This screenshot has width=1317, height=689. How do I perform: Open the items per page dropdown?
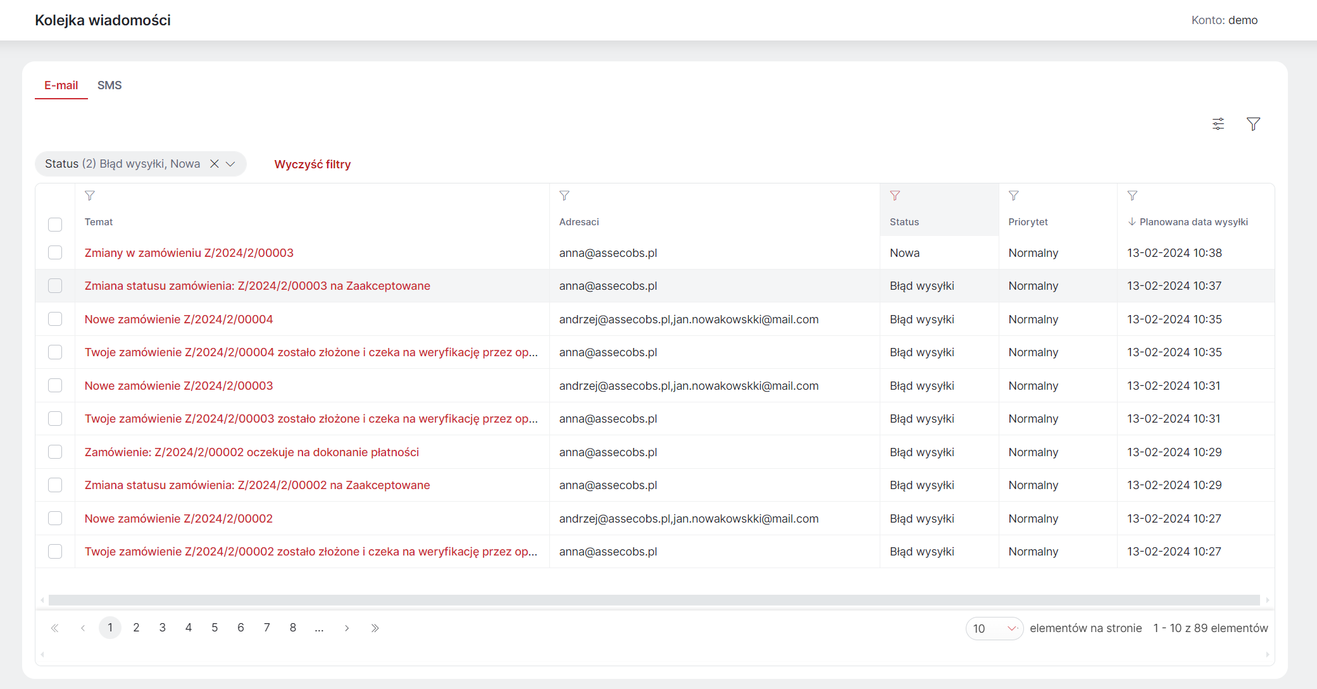click(x=994, y=628)
